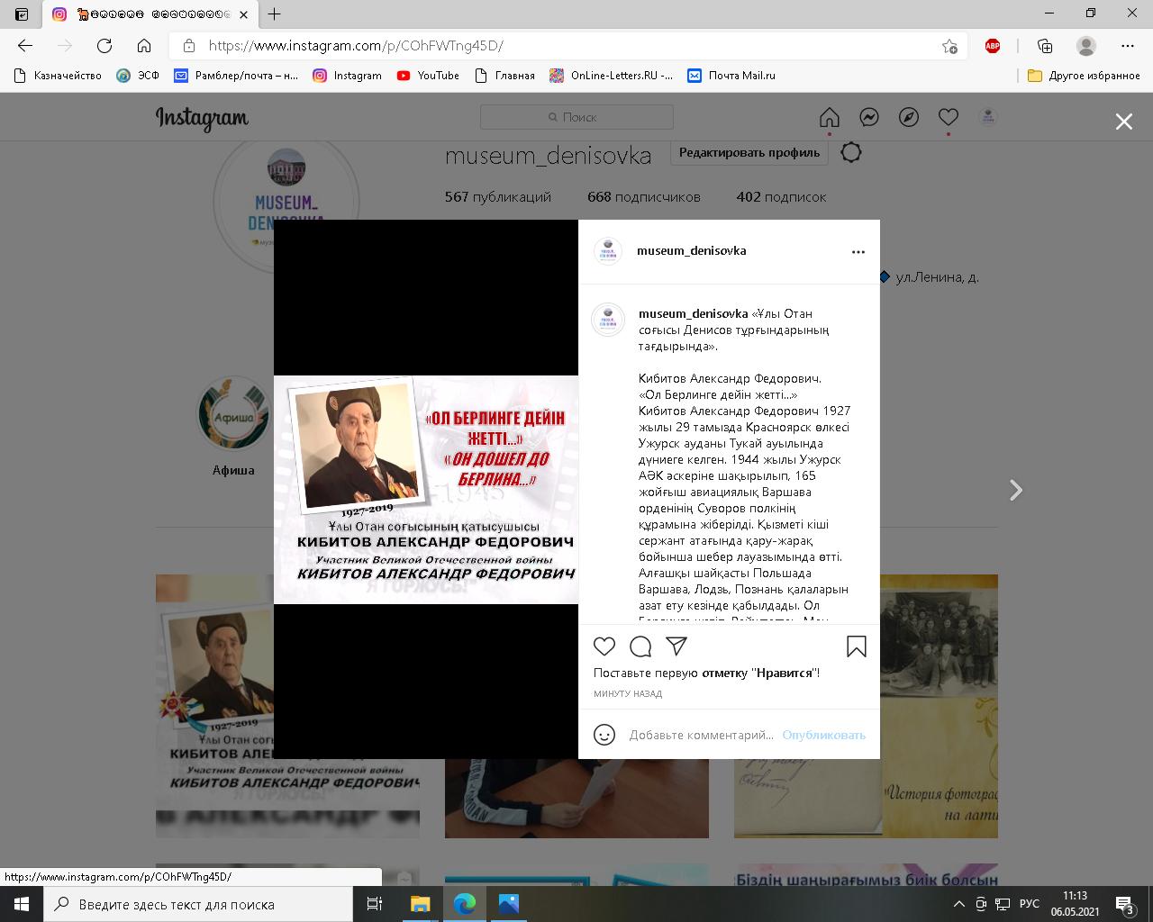Open browser profile icon

pyautogui.click(x=1086, y=46)
